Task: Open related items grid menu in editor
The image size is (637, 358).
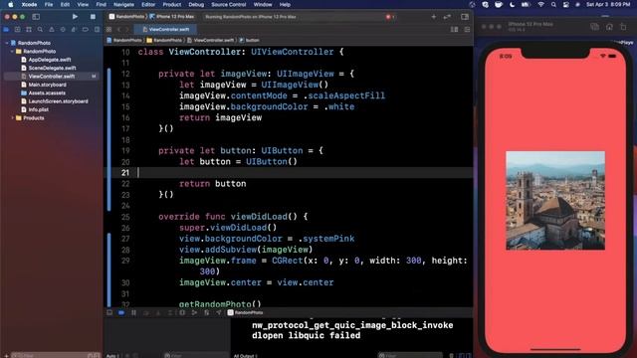Action: tap(108, 29)
